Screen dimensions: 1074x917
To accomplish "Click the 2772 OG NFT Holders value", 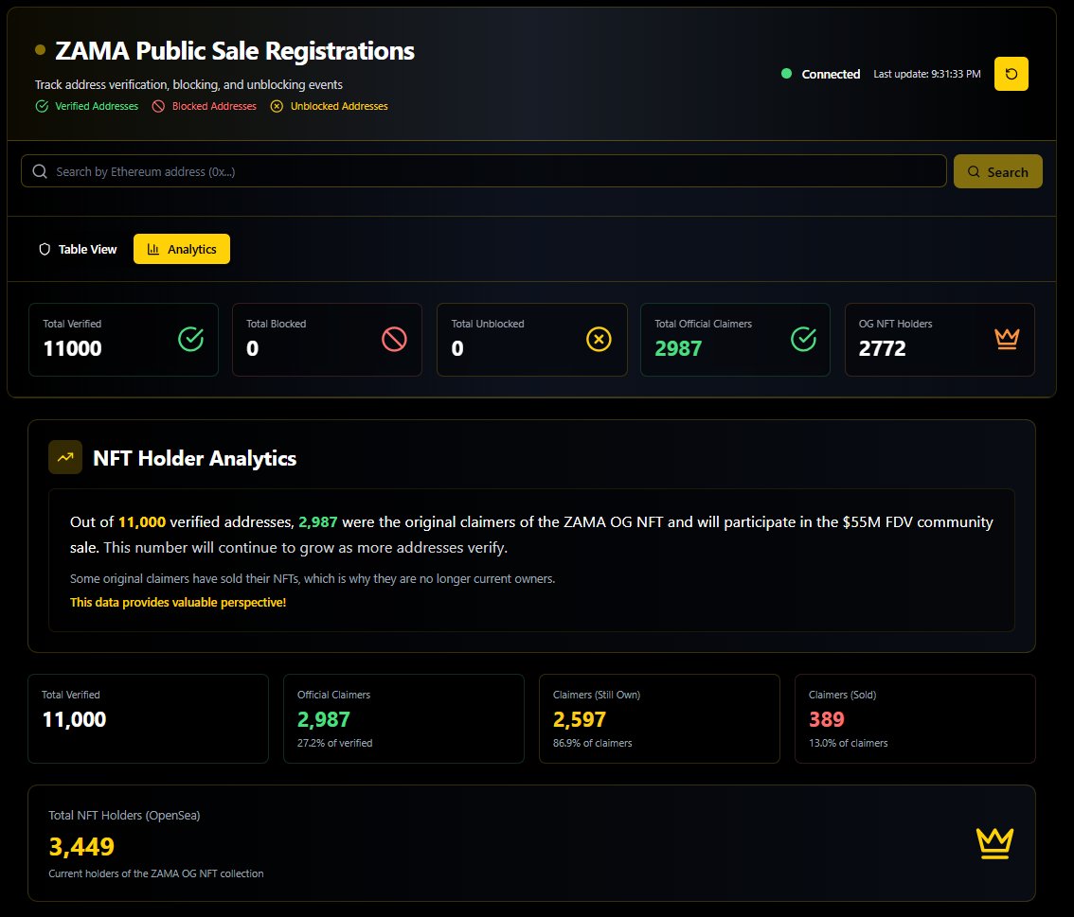I will pos(883,348).
